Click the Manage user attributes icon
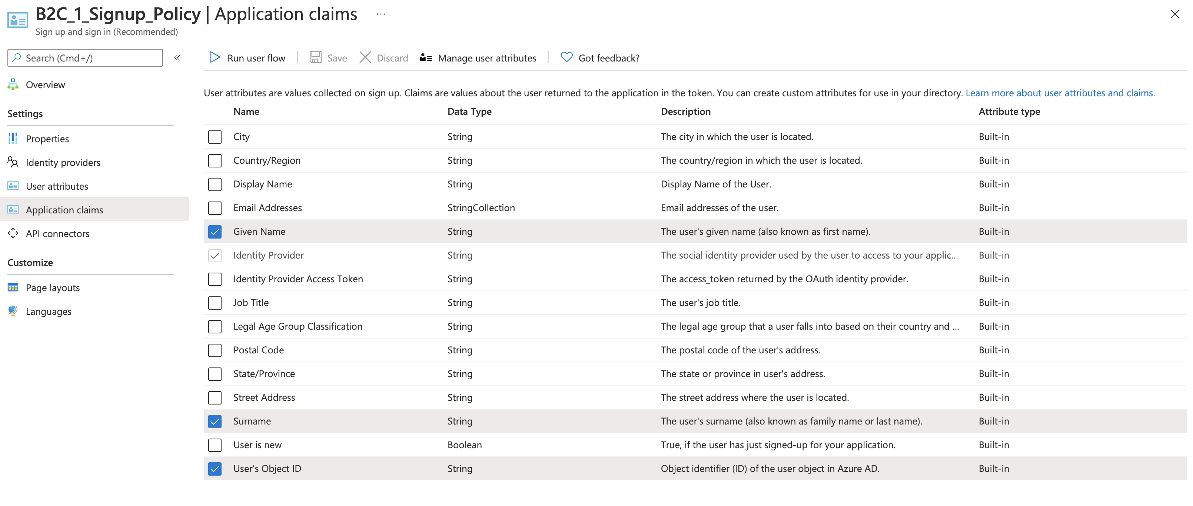The height and width of the screenshot is (506, 1193). click(426, 57)
